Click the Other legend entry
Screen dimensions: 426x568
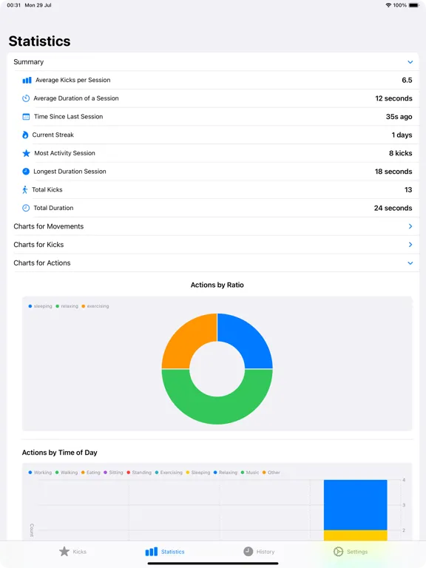pos(271,473)
